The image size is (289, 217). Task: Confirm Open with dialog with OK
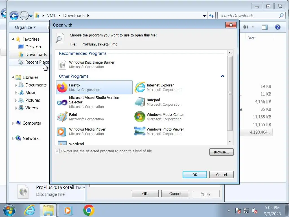click(195, 175)
